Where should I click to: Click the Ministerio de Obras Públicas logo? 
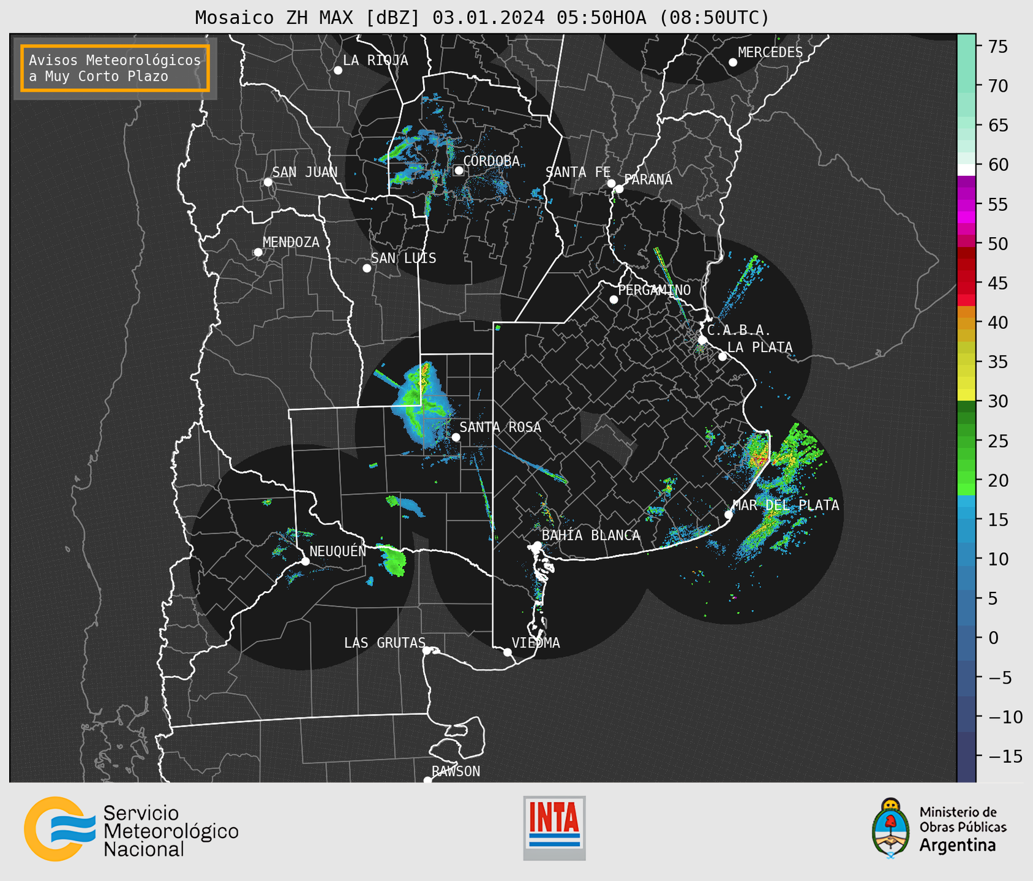(939, 828)
